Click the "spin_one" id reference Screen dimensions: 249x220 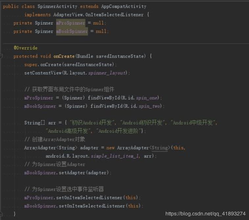coord(147,98)
